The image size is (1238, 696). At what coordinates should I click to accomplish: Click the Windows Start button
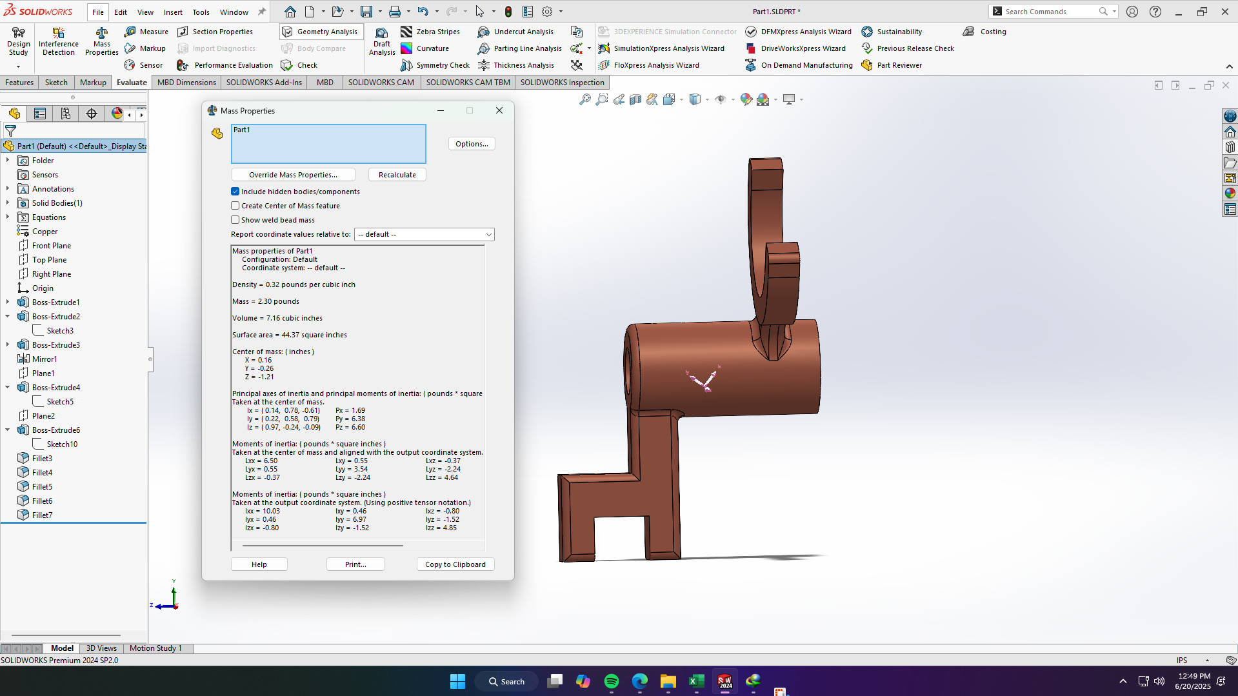click(x=457, y=681)
